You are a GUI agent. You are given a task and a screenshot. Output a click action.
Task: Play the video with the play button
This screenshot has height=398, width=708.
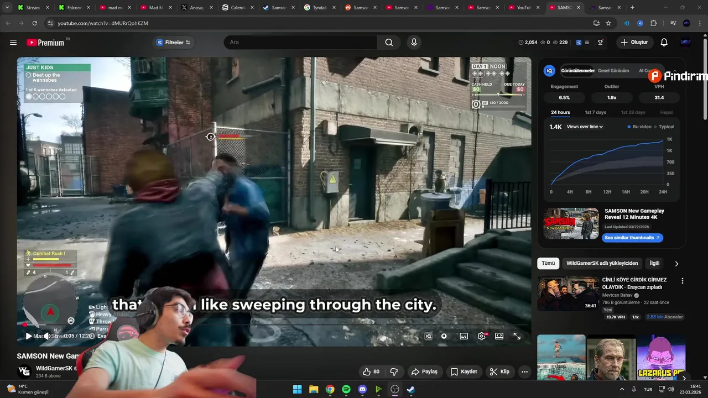(29, 336)
